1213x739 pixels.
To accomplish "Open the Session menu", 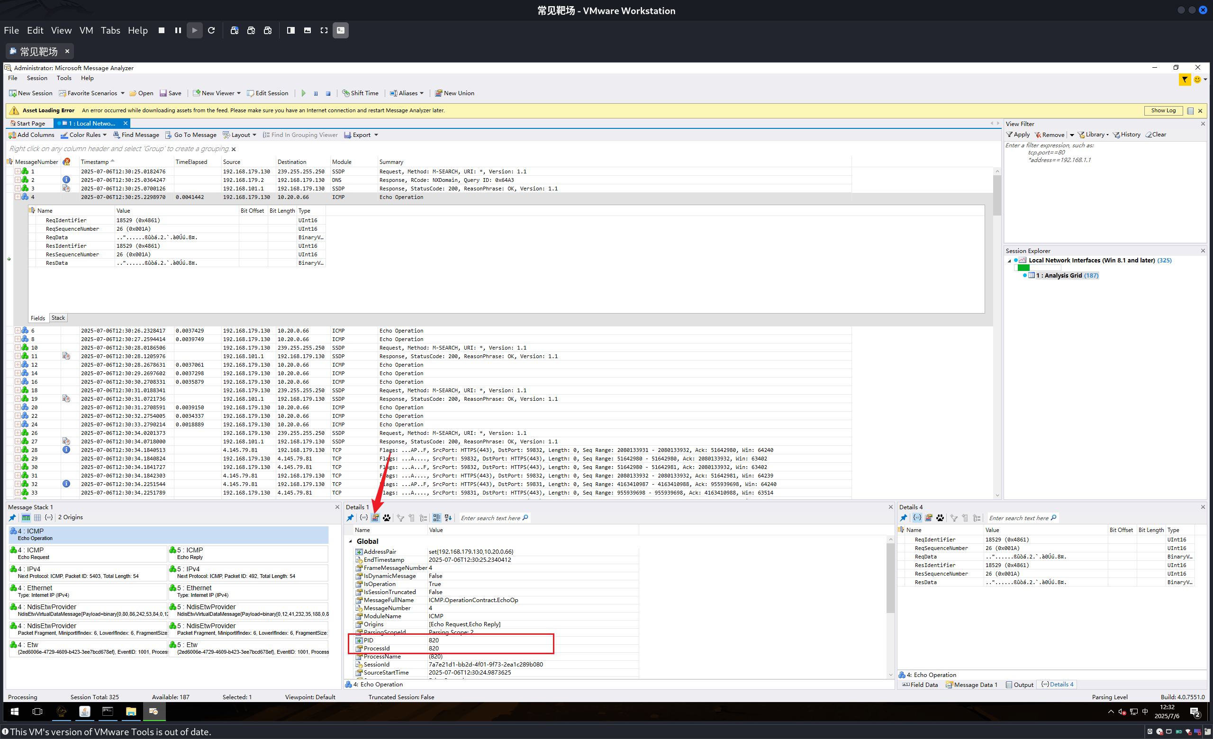I will (37, 78).
